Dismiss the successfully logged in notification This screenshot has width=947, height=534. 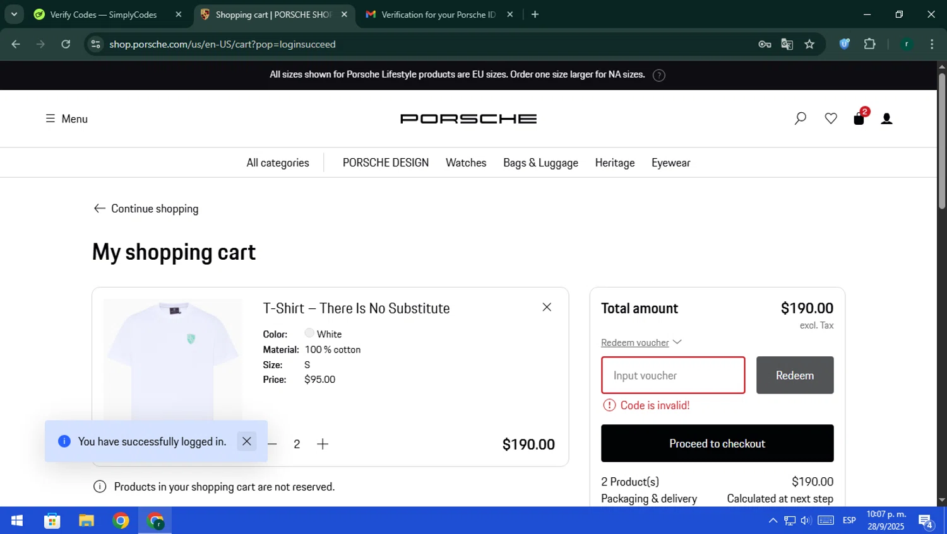[247, 441]
